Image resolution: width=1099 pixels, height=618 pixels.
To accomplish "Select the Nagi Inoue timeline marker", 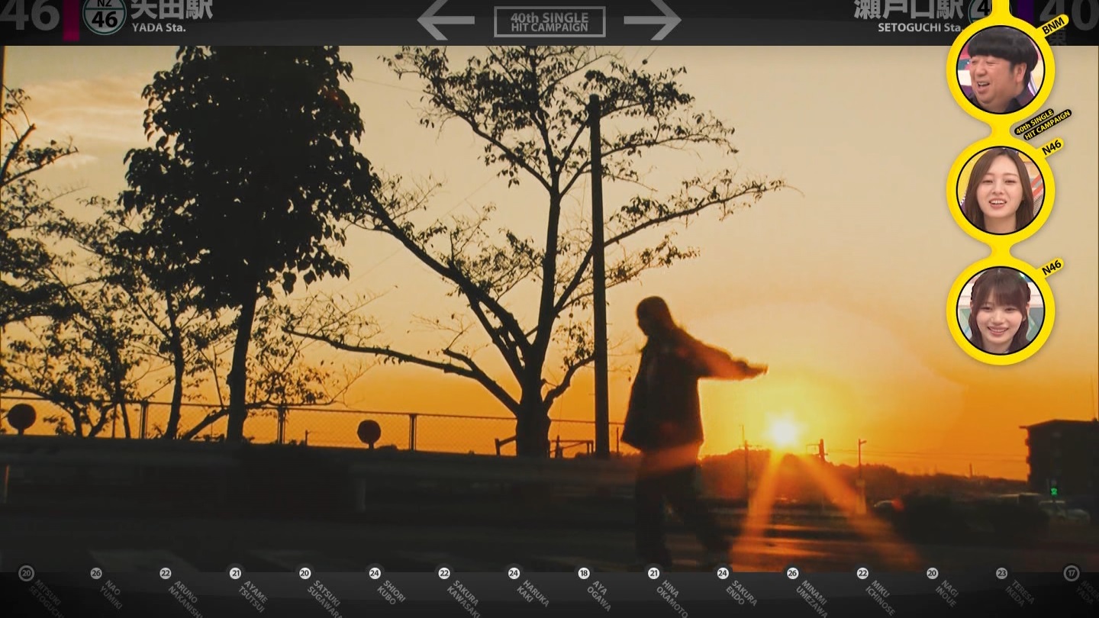I will [932, 573].
